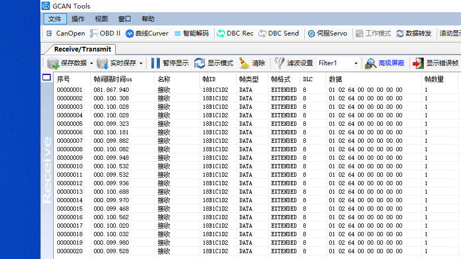
Task: Click interval value 000.100.562
Action: [x=111, y=217]
